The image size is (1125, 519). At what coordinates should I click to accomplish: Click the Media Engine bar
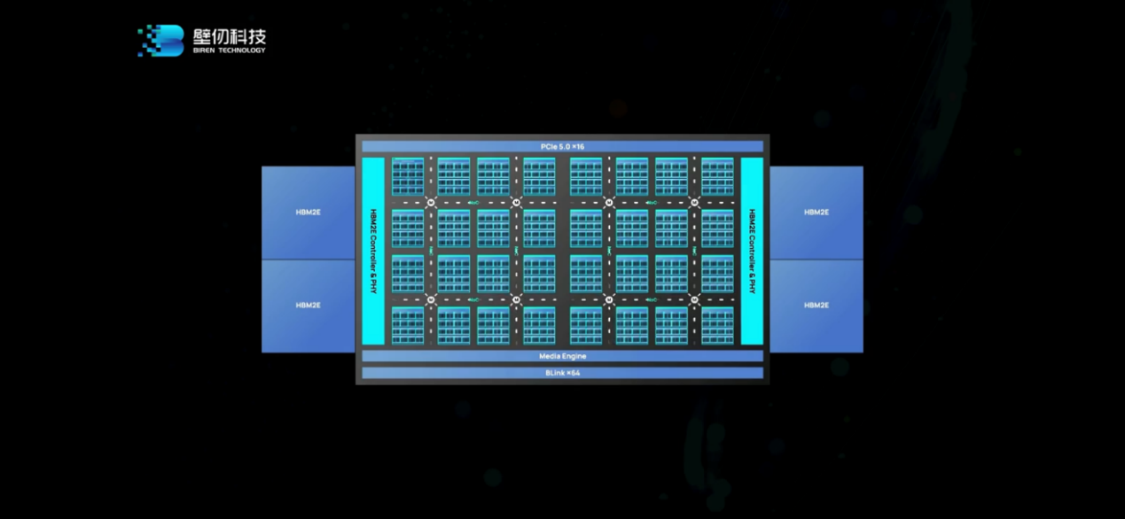(x=562, y=356)
